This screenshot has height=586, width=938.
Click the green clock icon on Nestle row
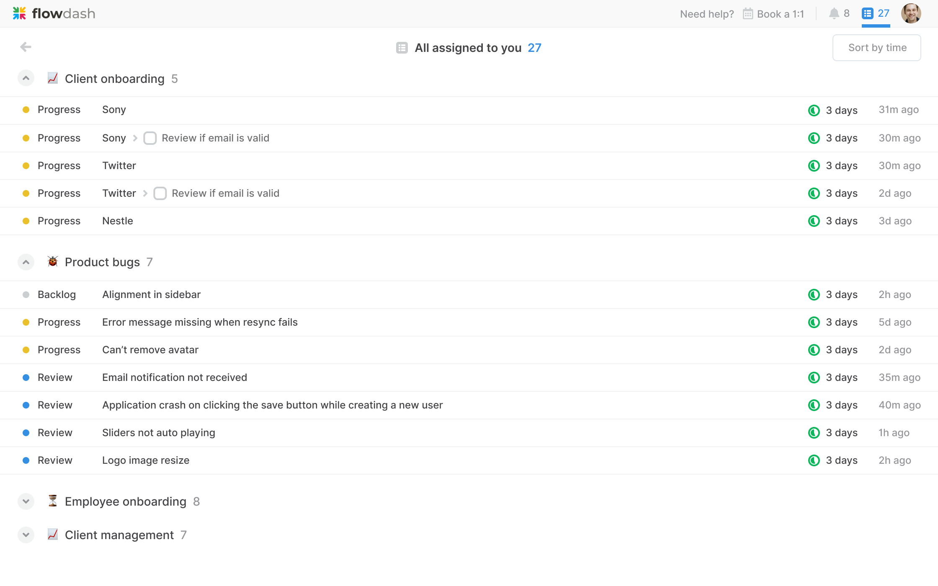coord(814,221)
